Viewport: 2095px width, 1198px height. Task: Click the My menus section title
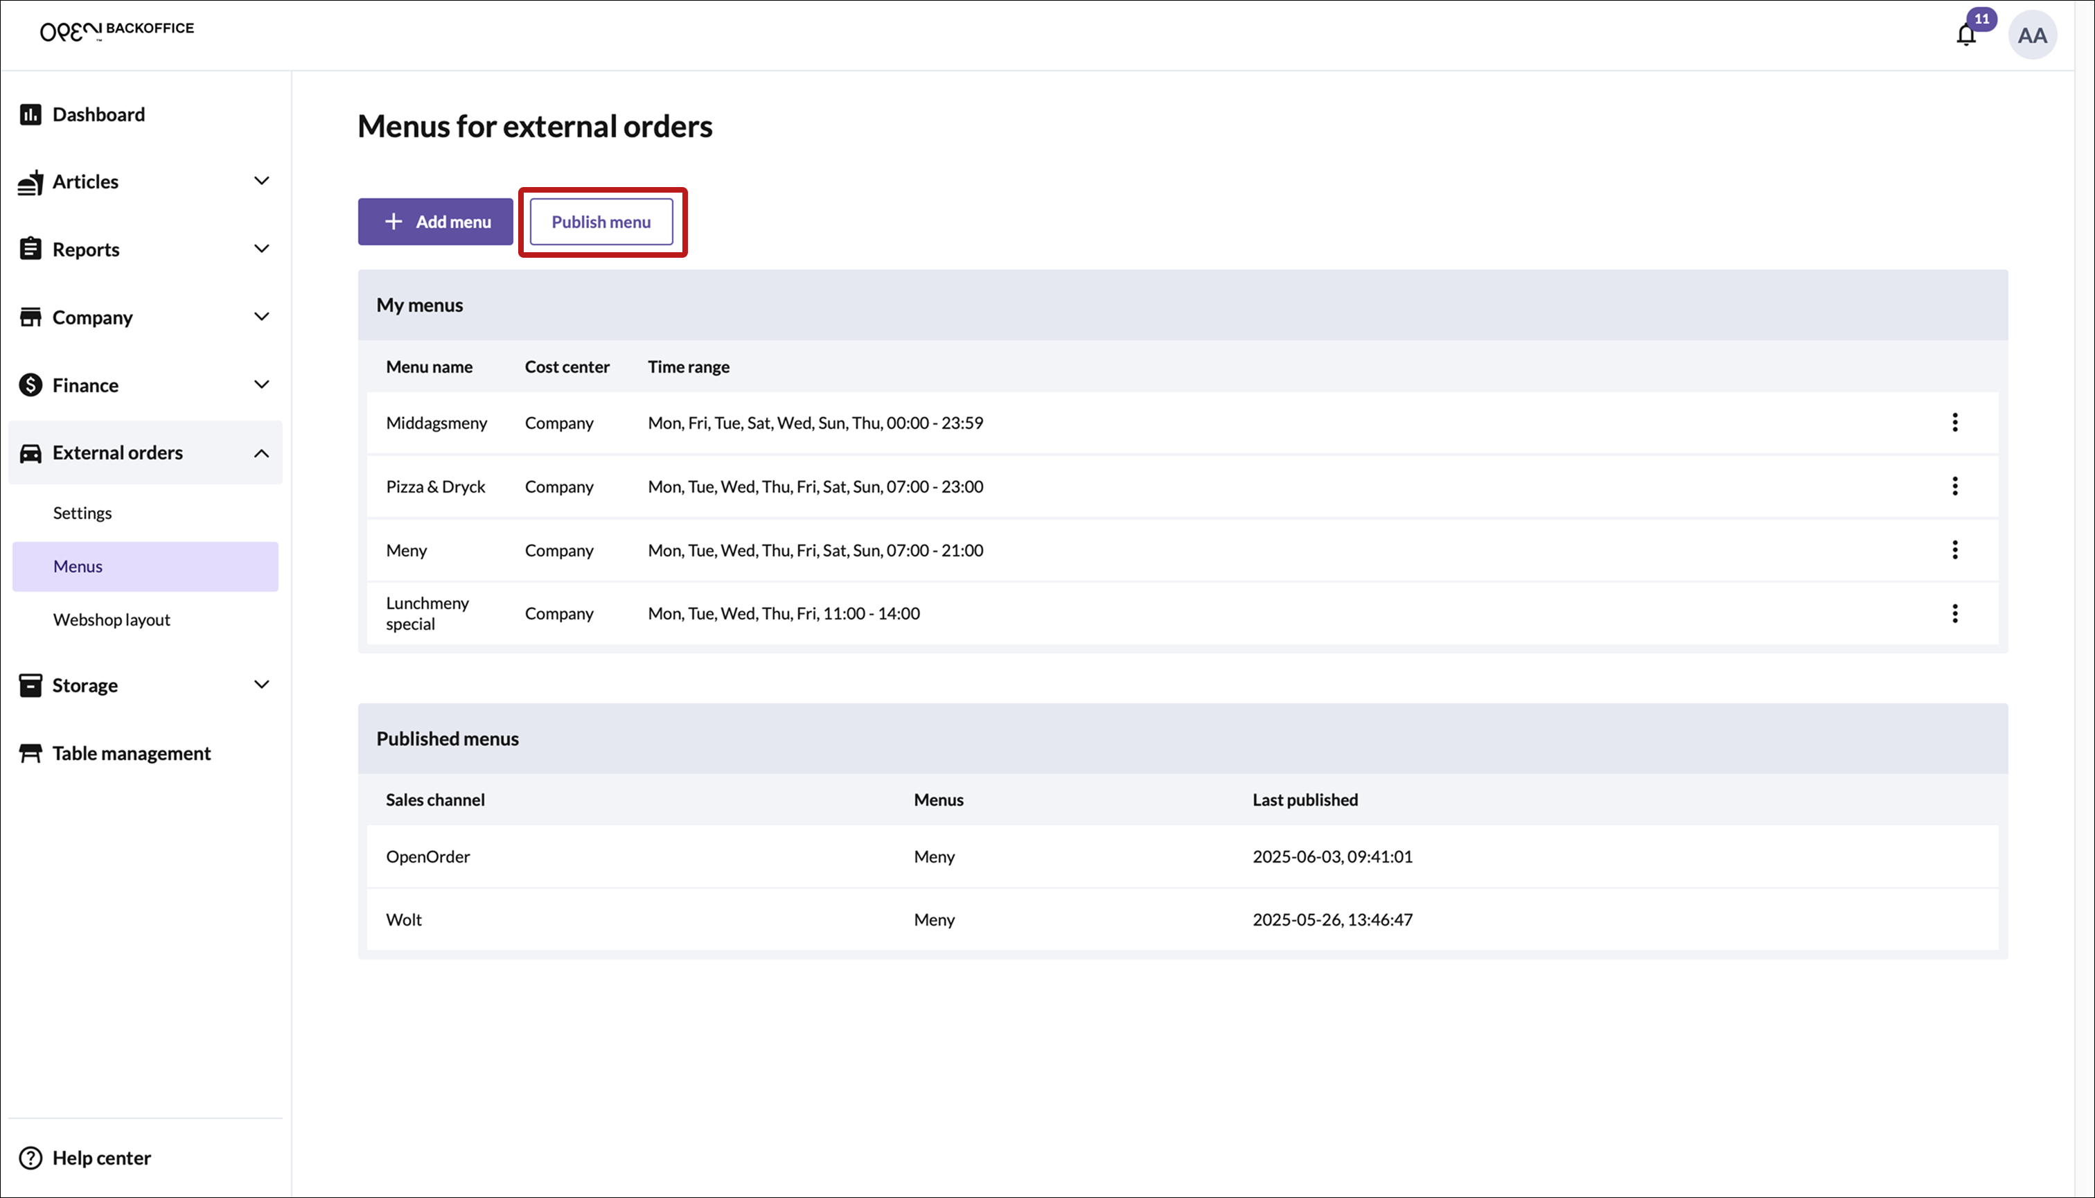[420, 306]
